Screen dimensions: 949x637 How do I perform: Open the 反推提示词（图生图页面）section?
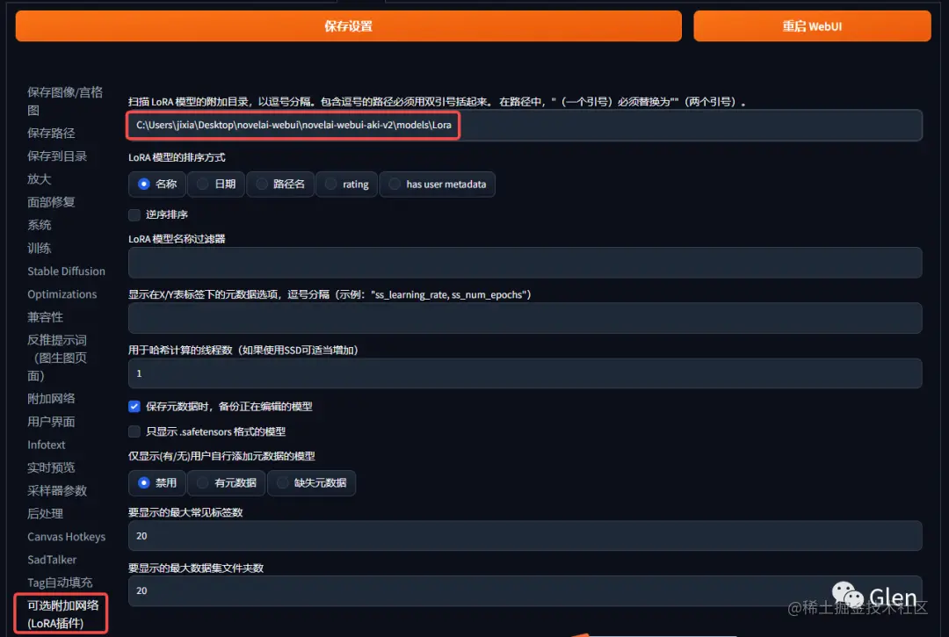point(57,358)
